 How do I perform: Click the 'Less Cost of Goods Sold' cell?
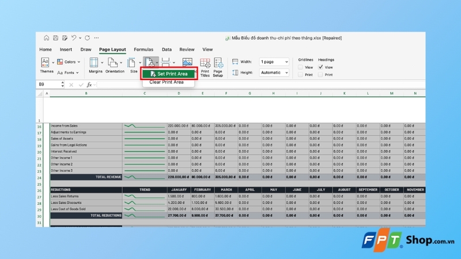click(86, 209)
